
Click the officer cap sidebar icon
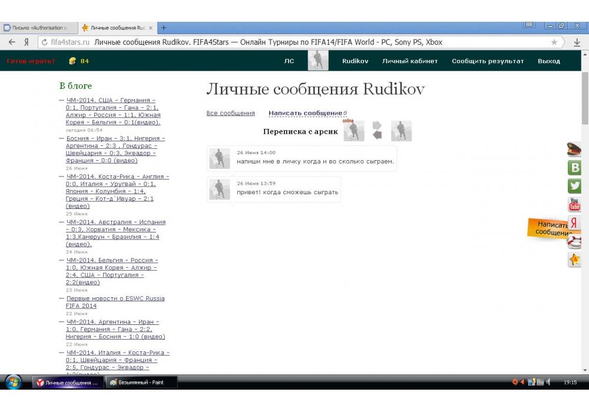point(574,149)
